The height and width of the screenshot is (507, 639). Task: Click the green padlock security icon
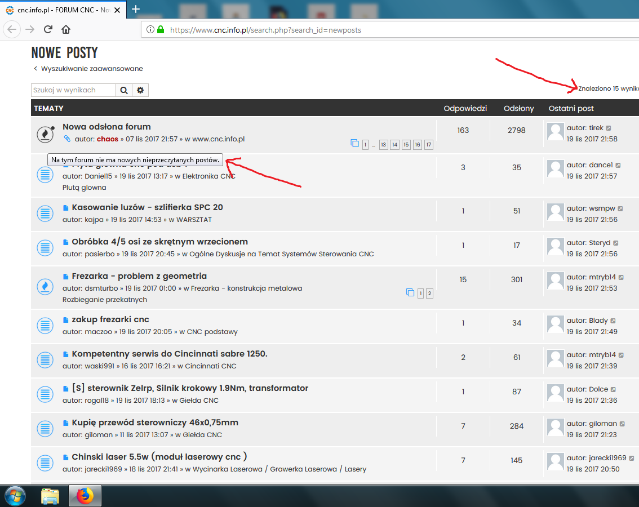pos(161,29)
